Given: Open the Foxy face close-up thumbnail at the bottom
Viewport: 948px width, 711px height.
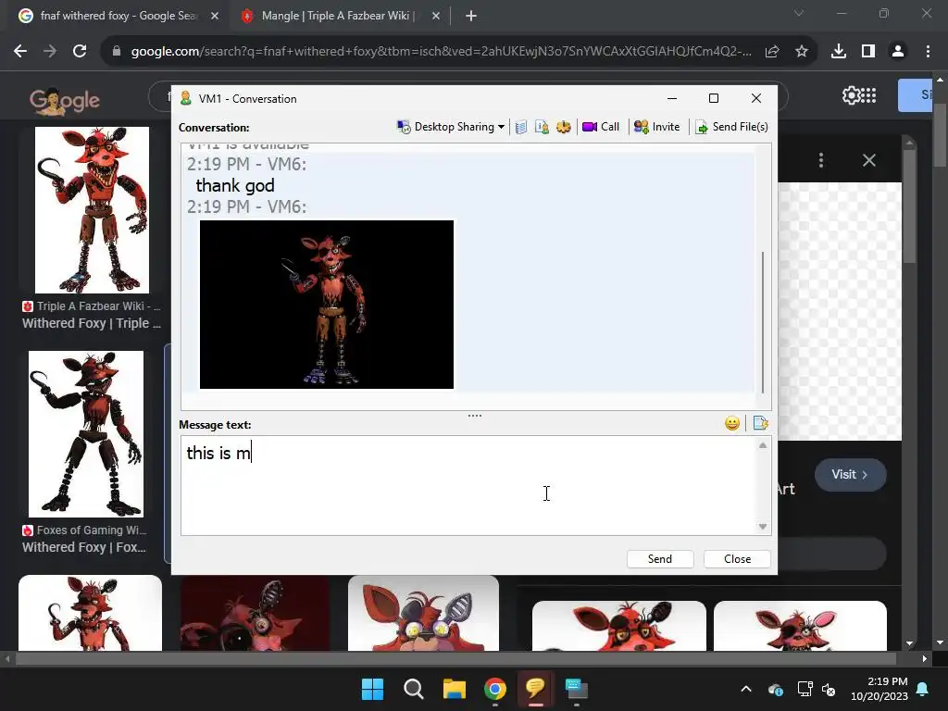Looking at the screenshot, I should pos(423,613).
